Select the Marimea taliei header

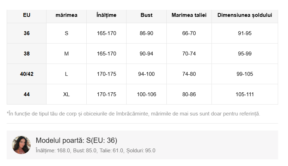pyautogui.click(x=189, y=15)
